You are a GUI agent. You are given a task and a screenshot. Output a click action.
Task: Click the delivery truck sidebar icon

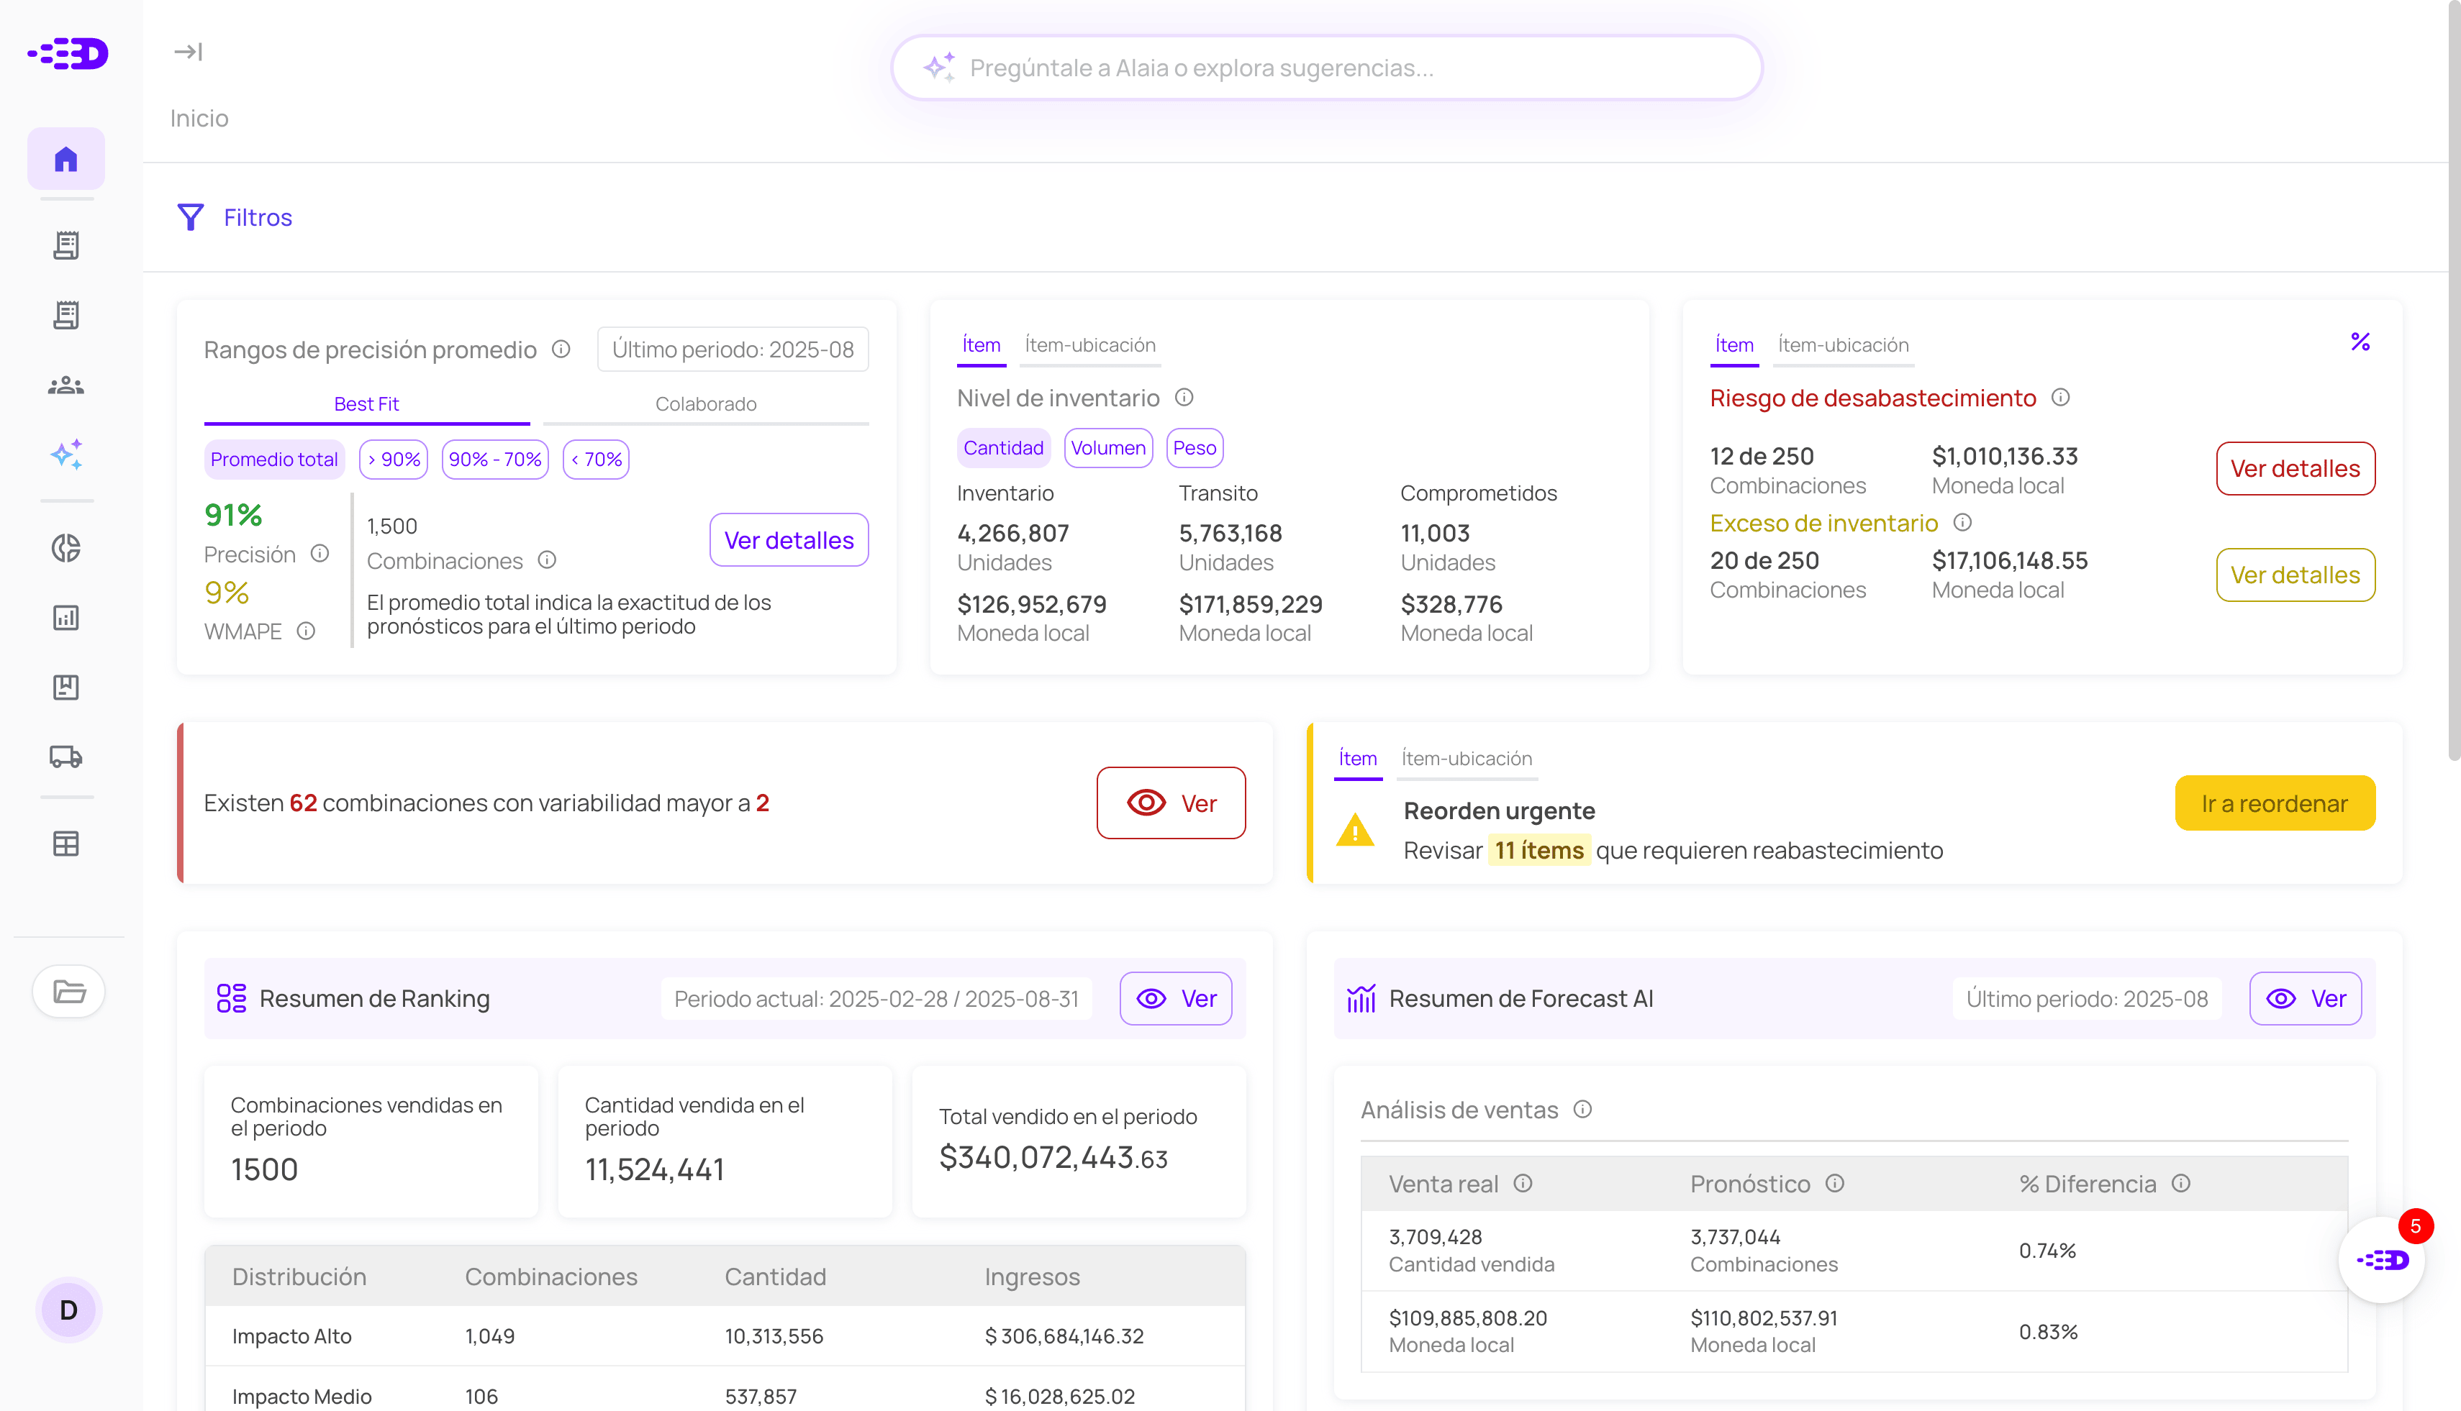[66, 756]
